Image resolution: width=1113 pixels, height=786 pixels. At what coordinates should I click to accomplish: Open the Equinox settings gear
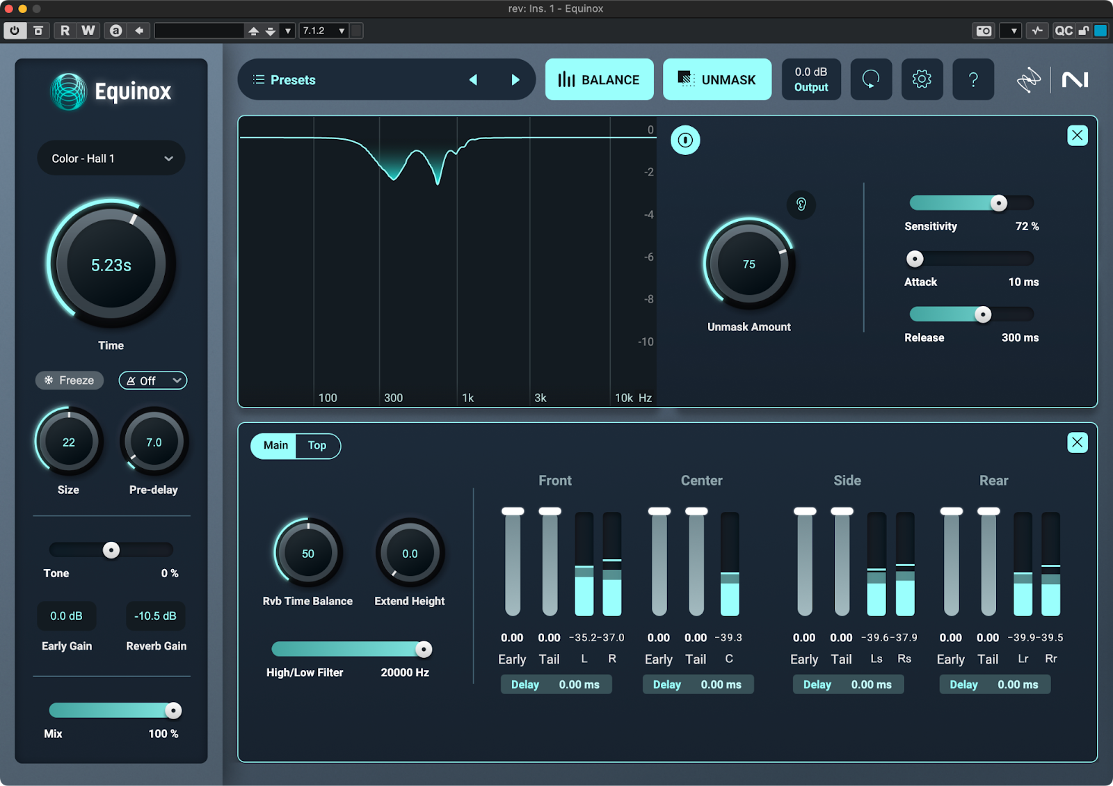[x=922, y=79]
